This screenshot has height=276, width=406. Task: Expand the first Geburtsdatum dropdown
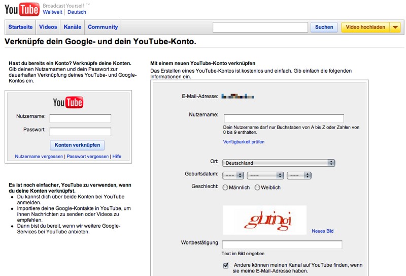(233, 175)
